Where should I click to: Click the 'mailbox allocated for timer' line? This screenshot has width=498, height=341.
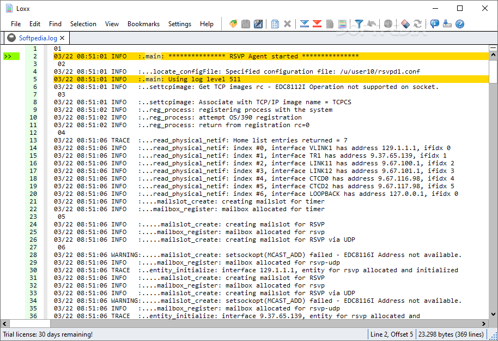point(189,209)
